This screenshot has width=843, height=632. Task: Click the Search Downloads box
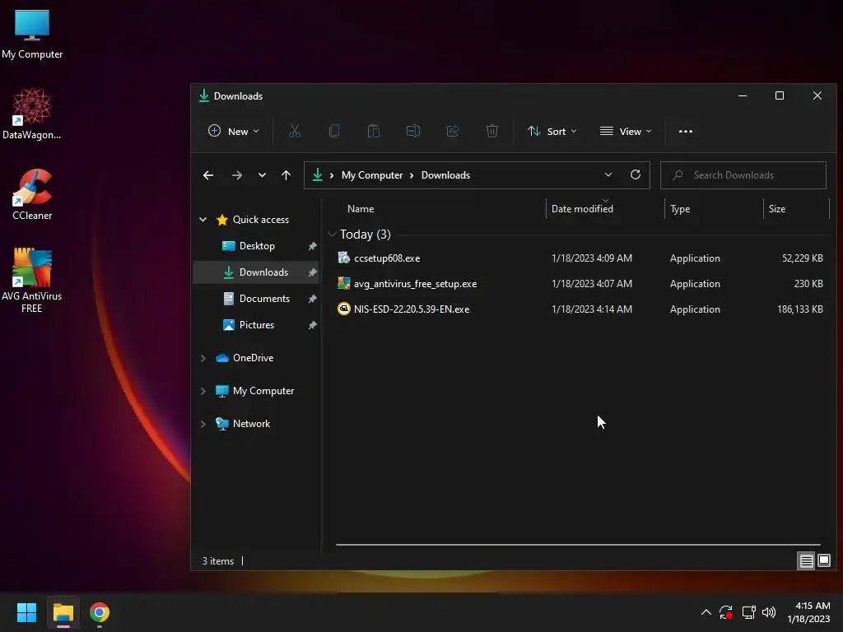[743, 175]
